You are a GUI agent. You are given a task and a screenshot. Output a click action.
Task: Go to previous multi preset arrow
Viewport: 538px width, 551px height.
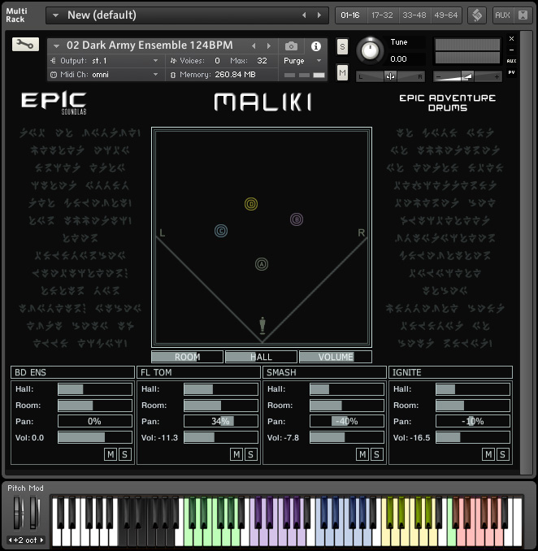[304, 15]
